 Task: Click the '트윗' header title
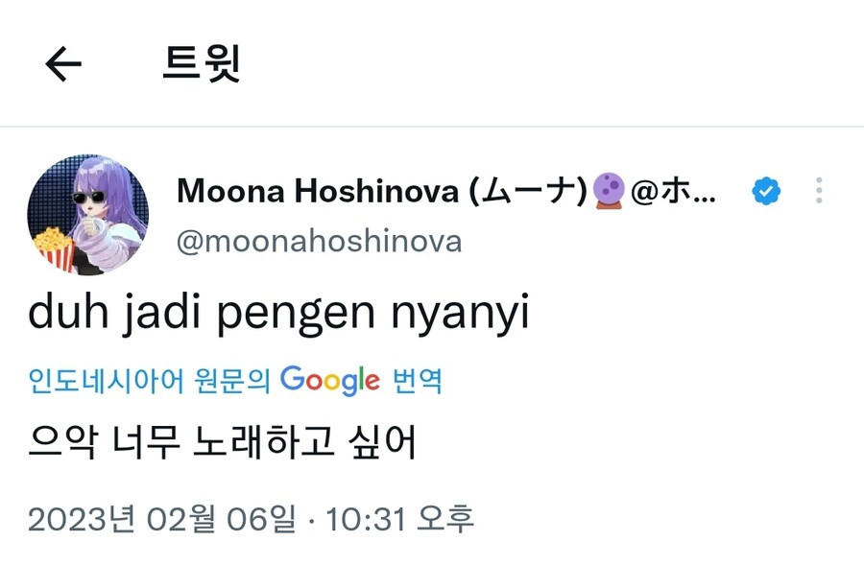(x=202, y=62)
